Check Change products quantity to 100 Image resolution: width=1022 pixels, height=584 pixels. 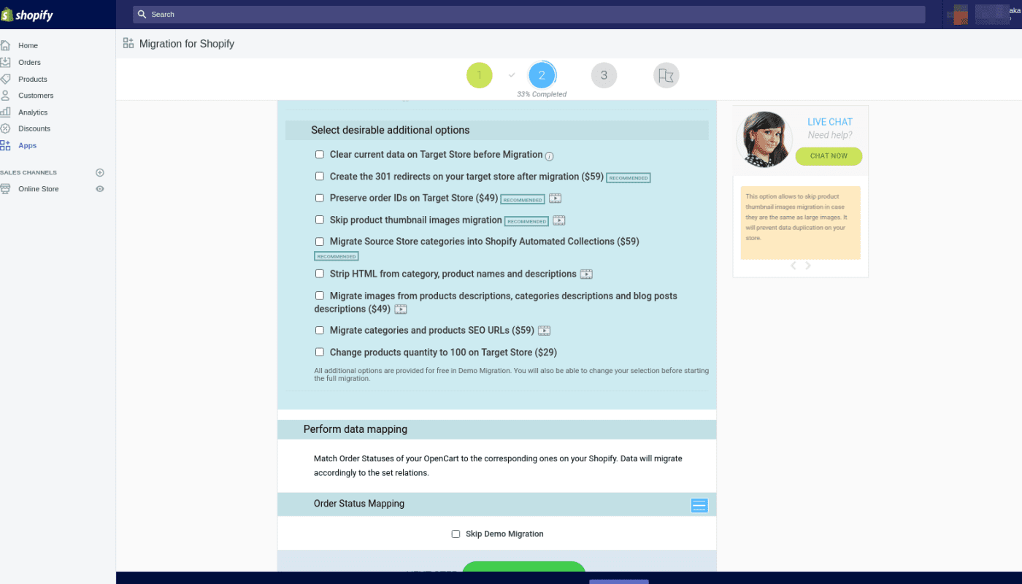coord(320,352)
